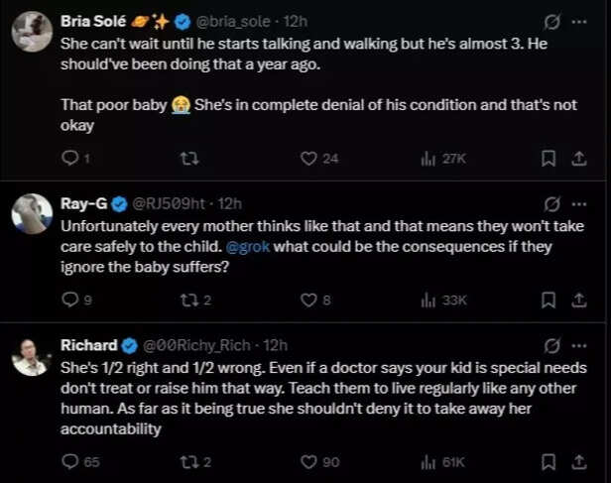This screenshot has height=483, width=611.
Task: View analytics showing 27K views
Action: (443, 158)
